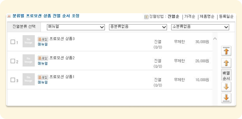Open the 매뉴얼 category dropdown

click(76, 27)
